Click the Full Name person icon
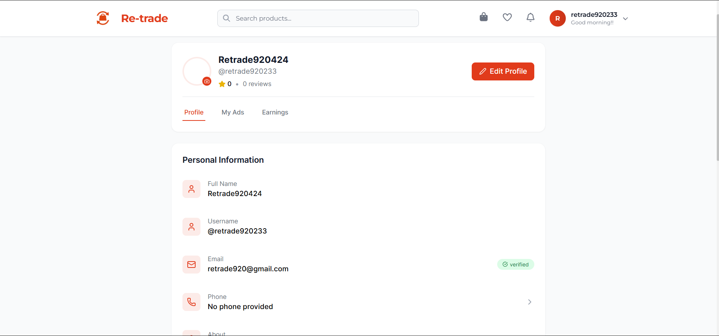Screen dimensions: 719x336 tap(191, 189)
